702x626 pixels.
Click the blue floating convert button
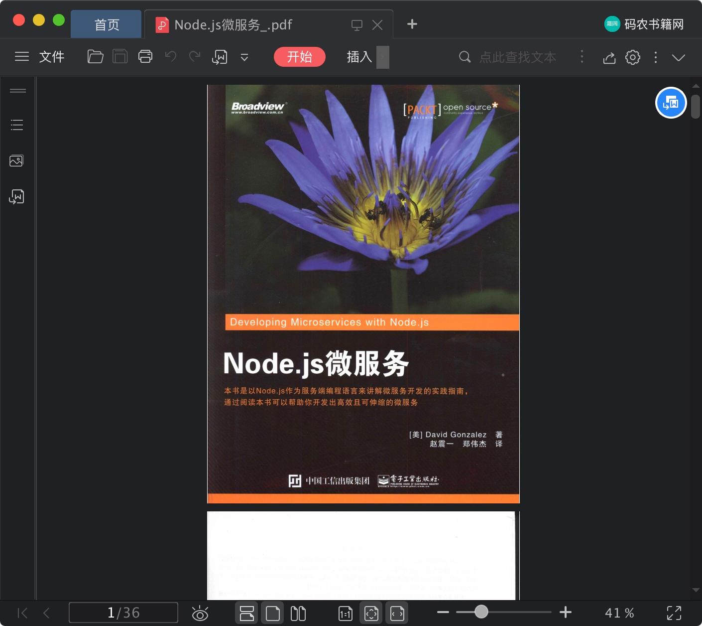(671, 103)
